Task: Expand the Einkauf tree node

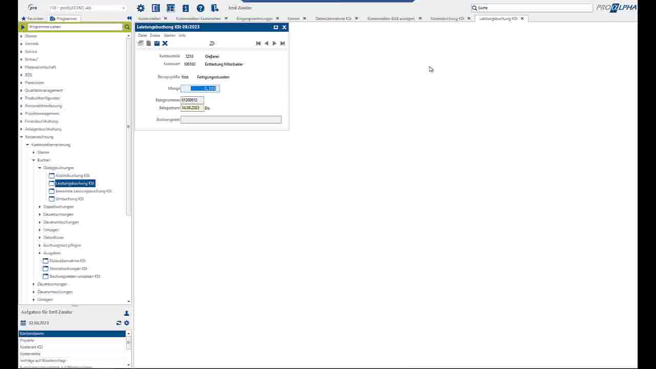Action: click(22, 59)
